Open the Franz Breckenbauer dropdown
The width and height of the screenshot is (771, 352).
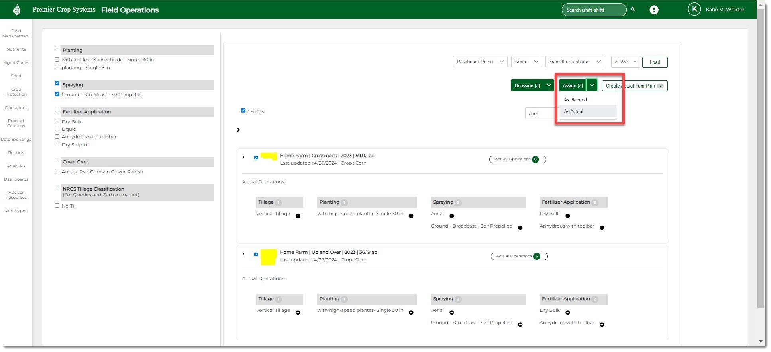pyautogui.click(x=574, y=62)
